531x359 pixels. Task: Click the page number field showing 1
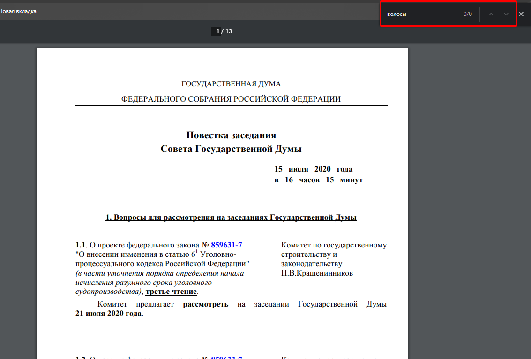click(x=216, y=31)
